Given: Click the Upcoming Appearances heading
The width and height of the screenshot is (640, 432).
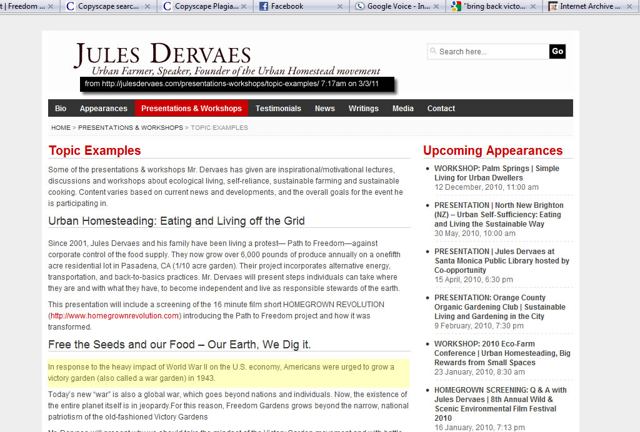Looking at the screenshot, I should point(493,150).
